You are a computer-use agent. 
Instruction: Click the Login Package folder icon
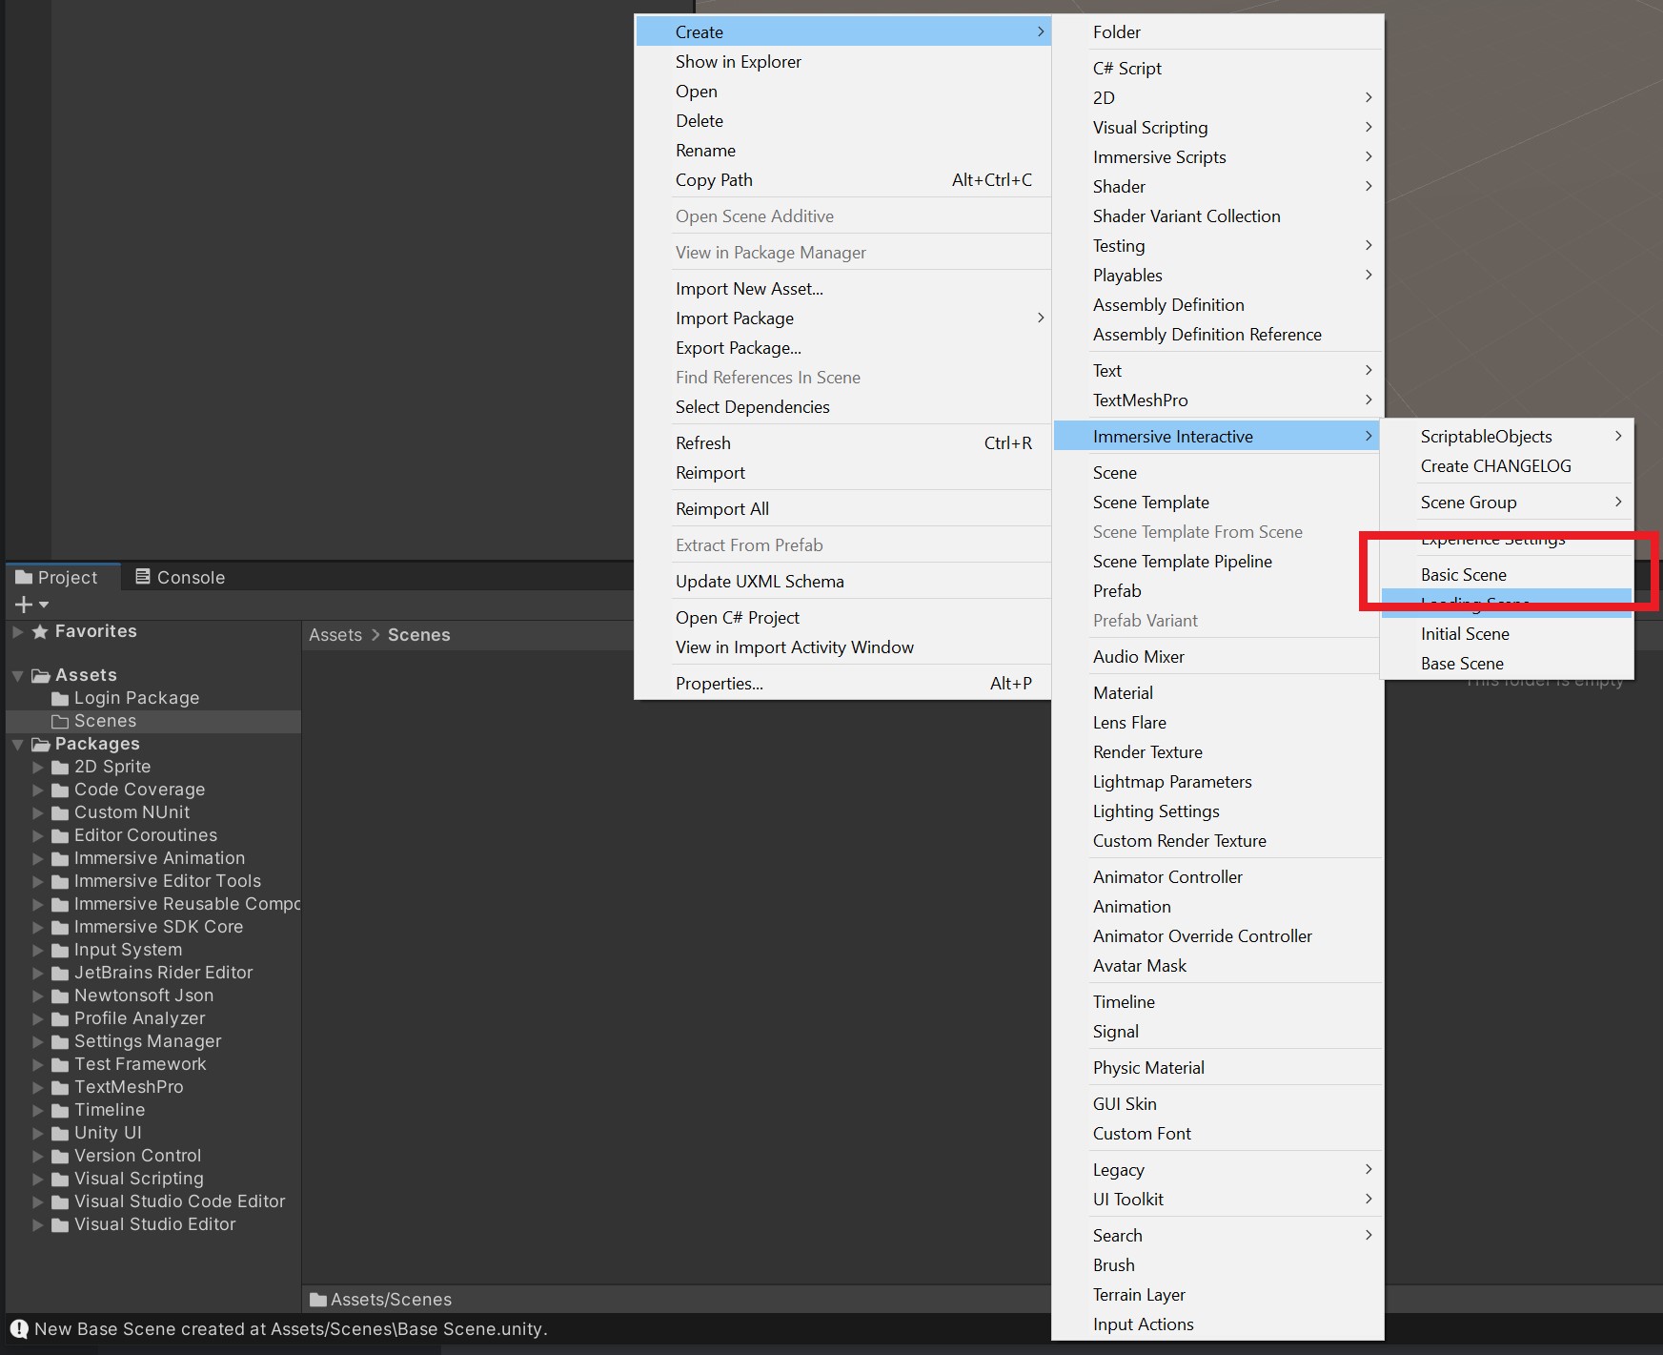(60, 699)
